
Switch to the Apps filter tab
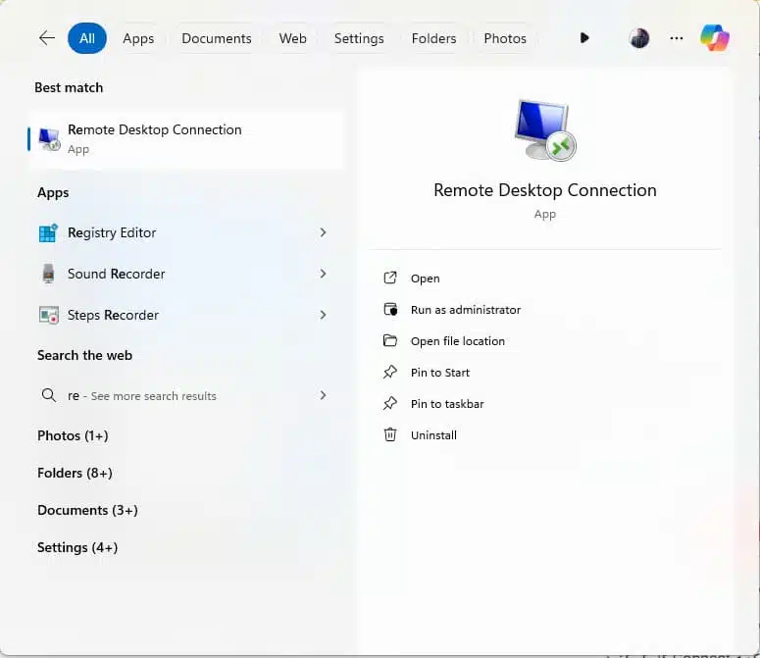(x=138, y=38)
